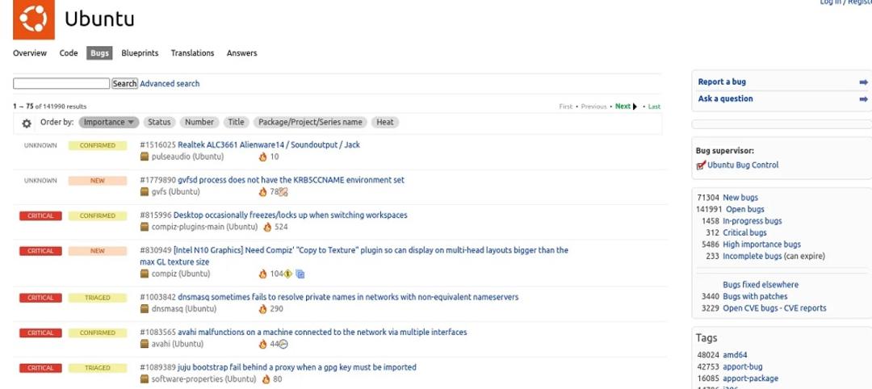Open the Importance order-by dropdown
Image resolution: width=872 pixels, height=389 pixels.
click(x=108, y=122)
